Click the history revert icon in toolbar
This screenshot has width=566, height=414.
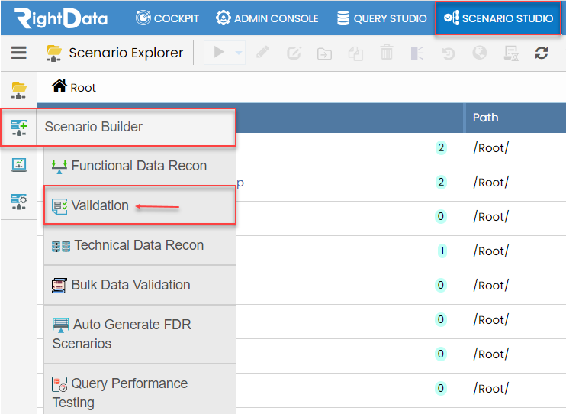449,54
